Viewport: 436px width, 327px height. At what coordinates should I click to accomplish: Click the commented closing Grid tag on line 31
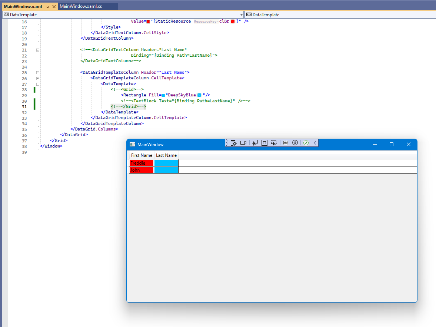pos(128,106)
